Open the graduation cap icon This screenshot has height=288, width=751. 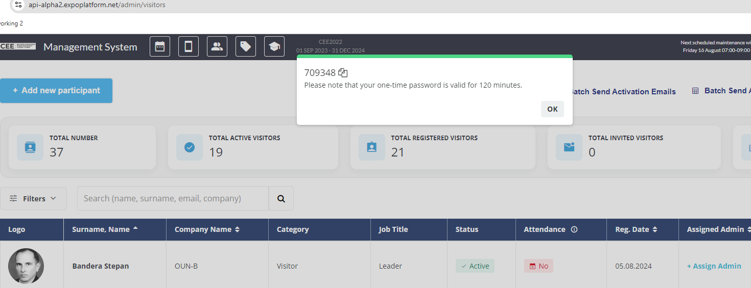(274, 47)
